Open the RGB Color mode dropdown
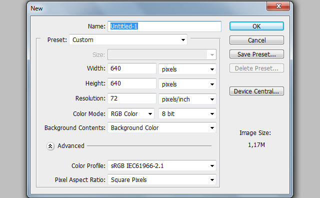The height and width of the screenshot is (198, 320). 131,113
